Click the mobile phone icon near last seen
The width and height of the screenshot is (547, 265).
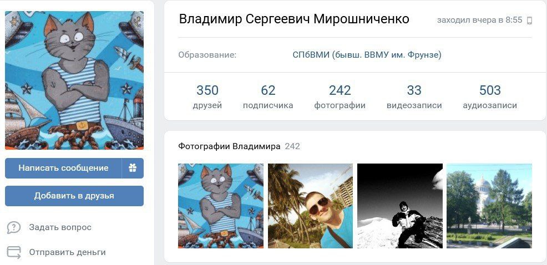coord(529,21)
